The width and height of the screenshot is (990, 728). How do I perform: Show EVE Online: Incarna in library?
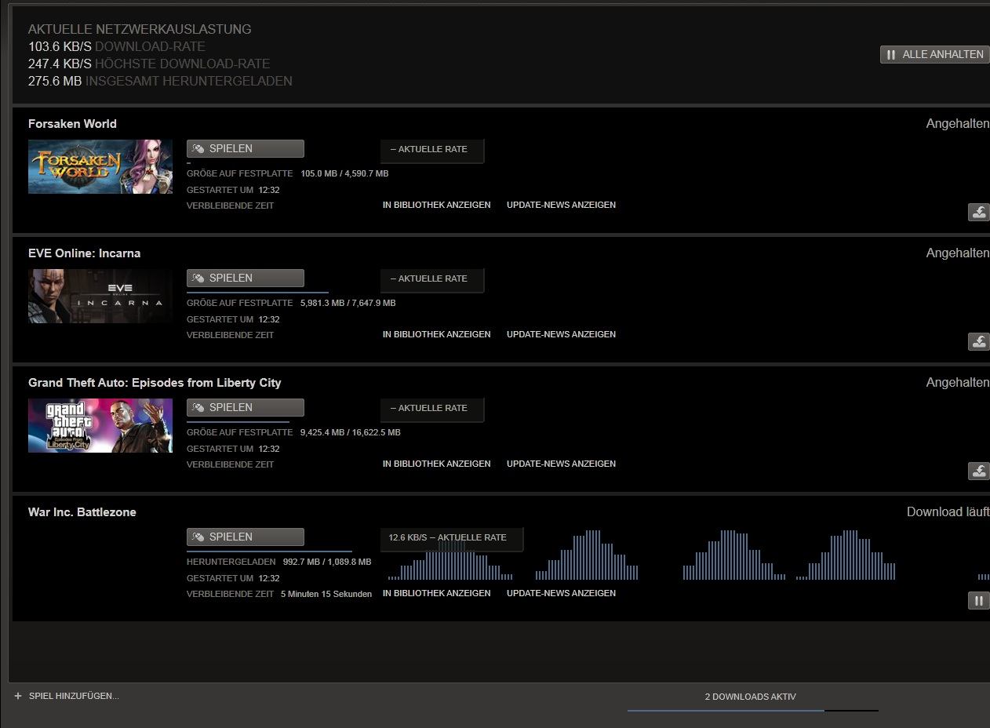pos(436,334)
